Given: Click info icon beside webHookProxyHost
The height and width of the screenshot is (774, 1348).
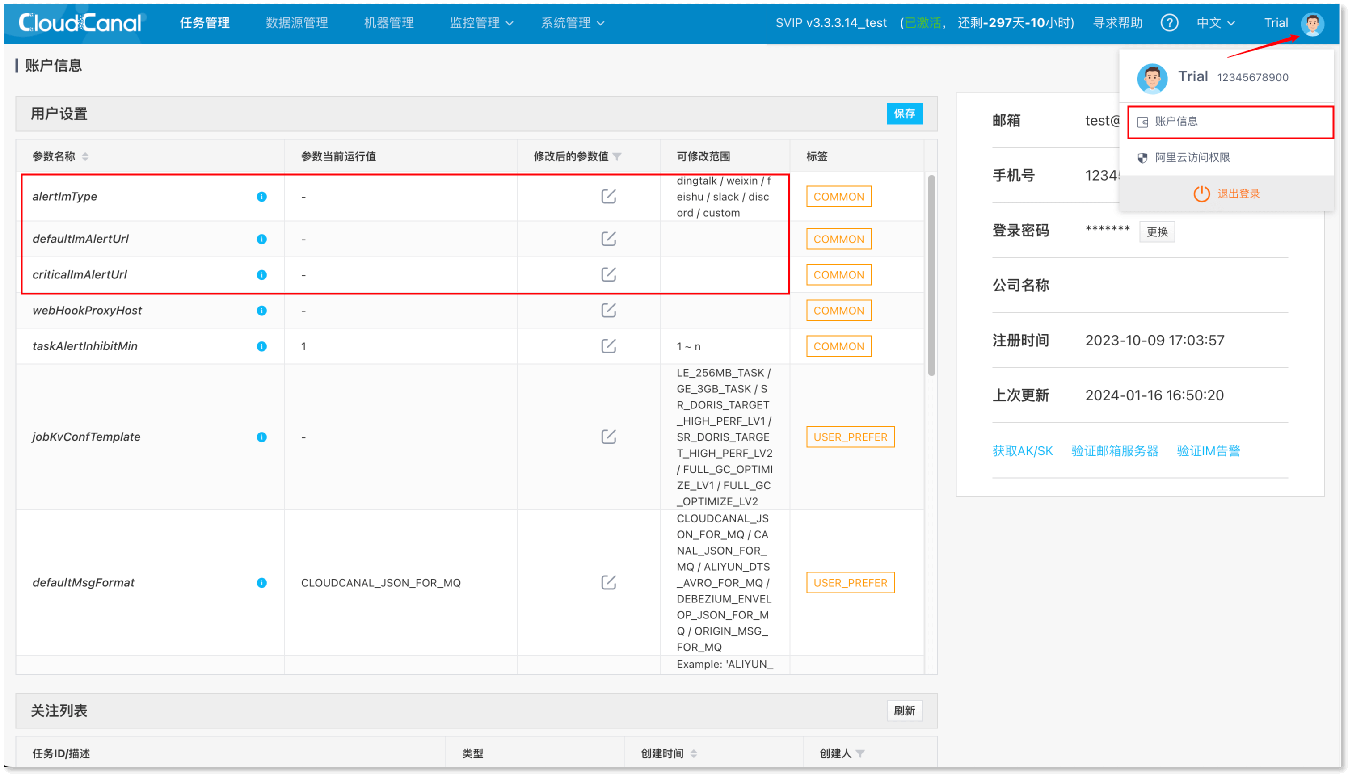Looking at the screenshot, I should pyautogui.click(x=261, y=311).
